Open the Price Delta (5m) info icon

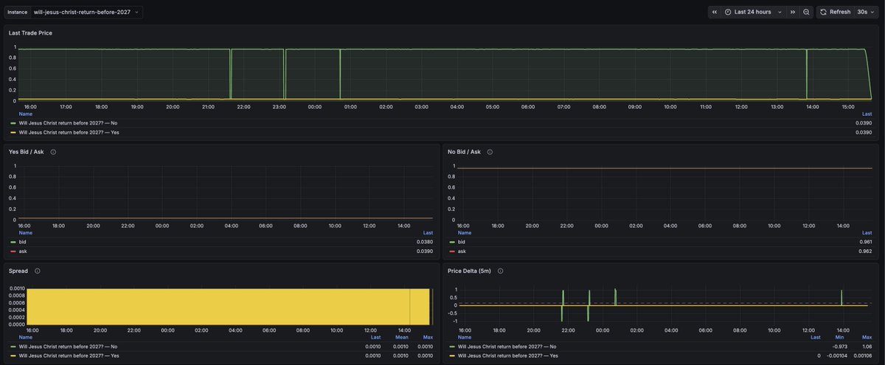point(501,271)
